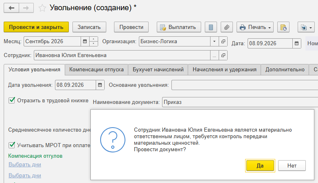Click the first Выбрать дни link

click(x=25, y=165)
